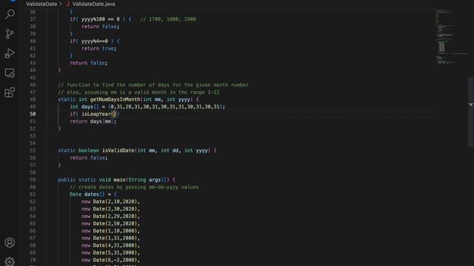Place cursor in isLeapYear call on line 50
The image size is (474, 266).
(96, 114)
